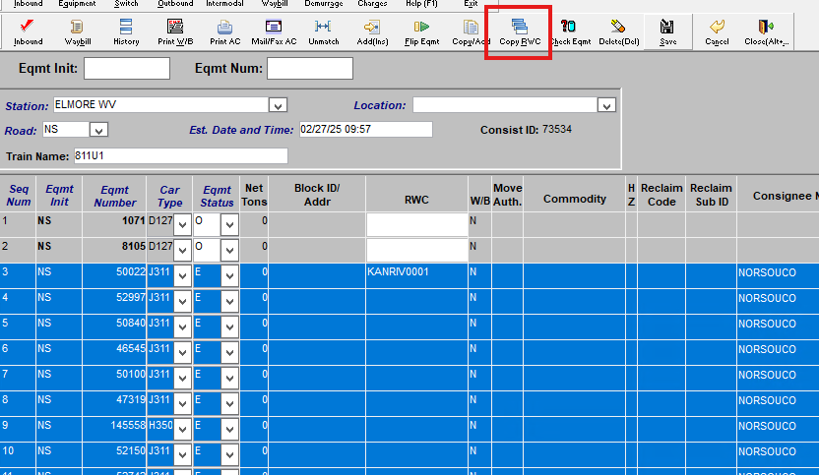Expand Eqmt Status dropdown for row 1
Viewport: 819px width, 475px height.
[x=229, y=225]
